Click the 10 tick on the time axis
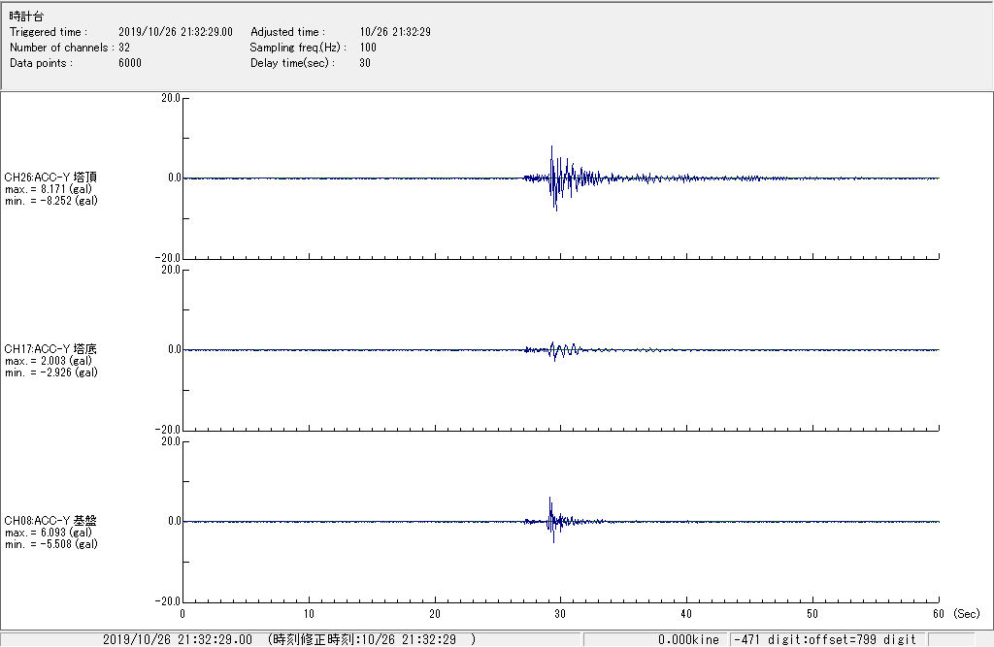 tap(309, 613)
